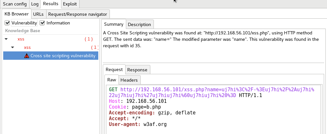Toggle the Vulnerability checkbox

tap(7, 23)
